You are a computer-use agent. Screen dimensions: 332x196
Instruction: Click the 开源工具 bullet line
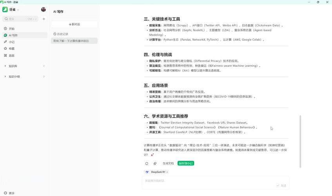click(x=197, y=132)
